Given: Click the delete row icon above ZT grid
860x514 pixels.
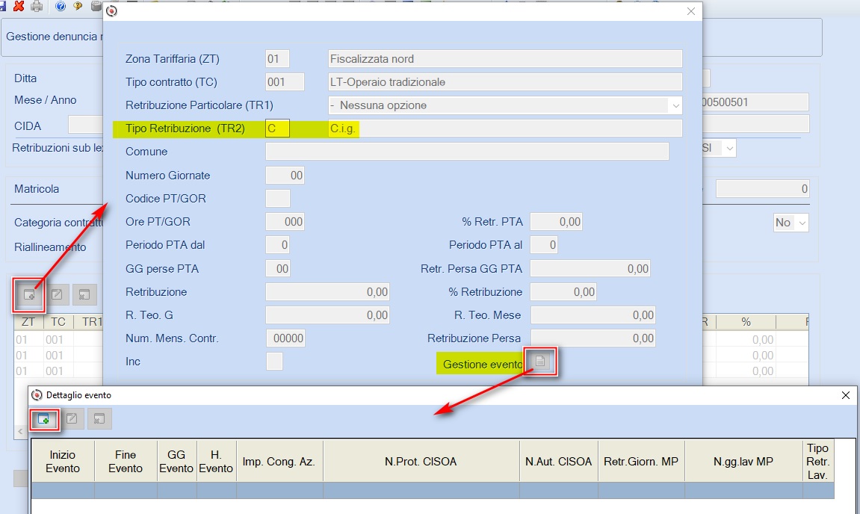Looking at the screenshot, I should click(x=84, y=294).
